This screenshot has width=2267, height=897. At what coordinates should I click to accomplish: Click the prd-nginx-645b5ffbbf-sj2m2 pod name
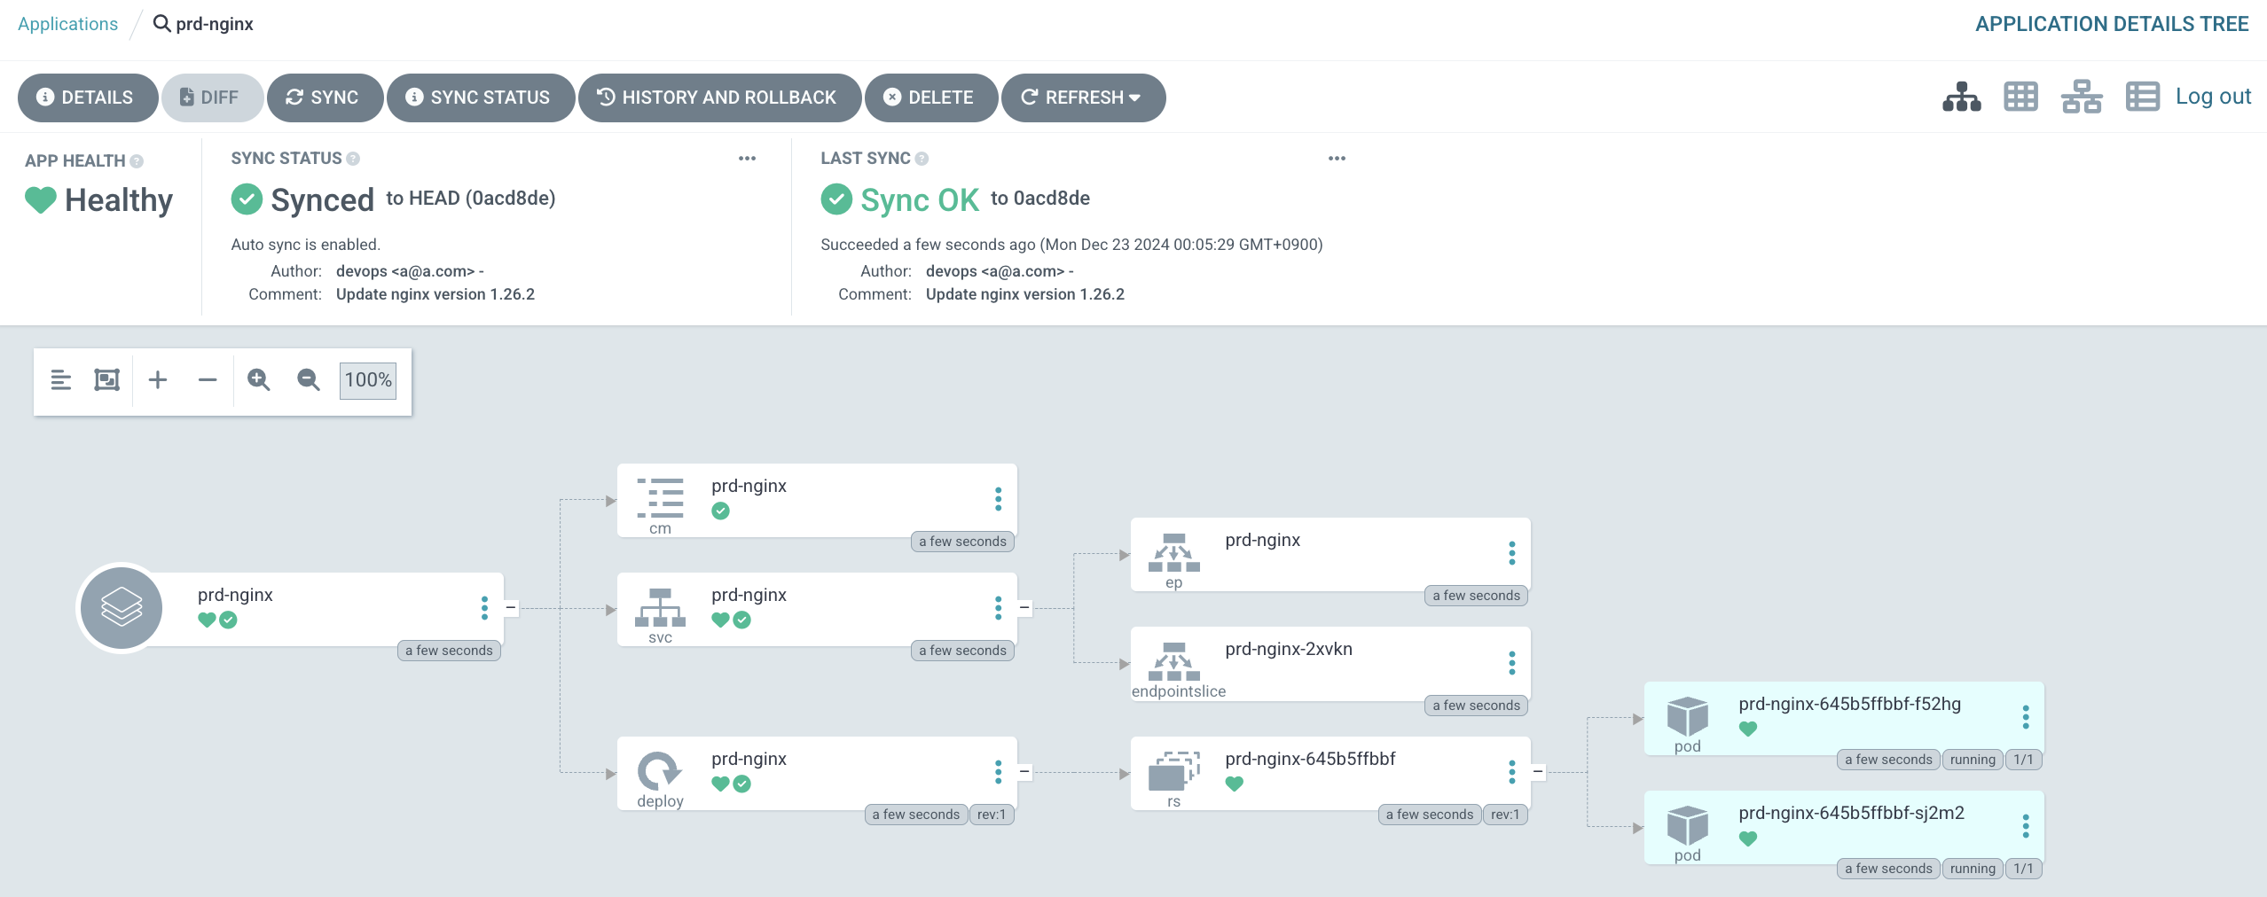(x=1851, y=813)
